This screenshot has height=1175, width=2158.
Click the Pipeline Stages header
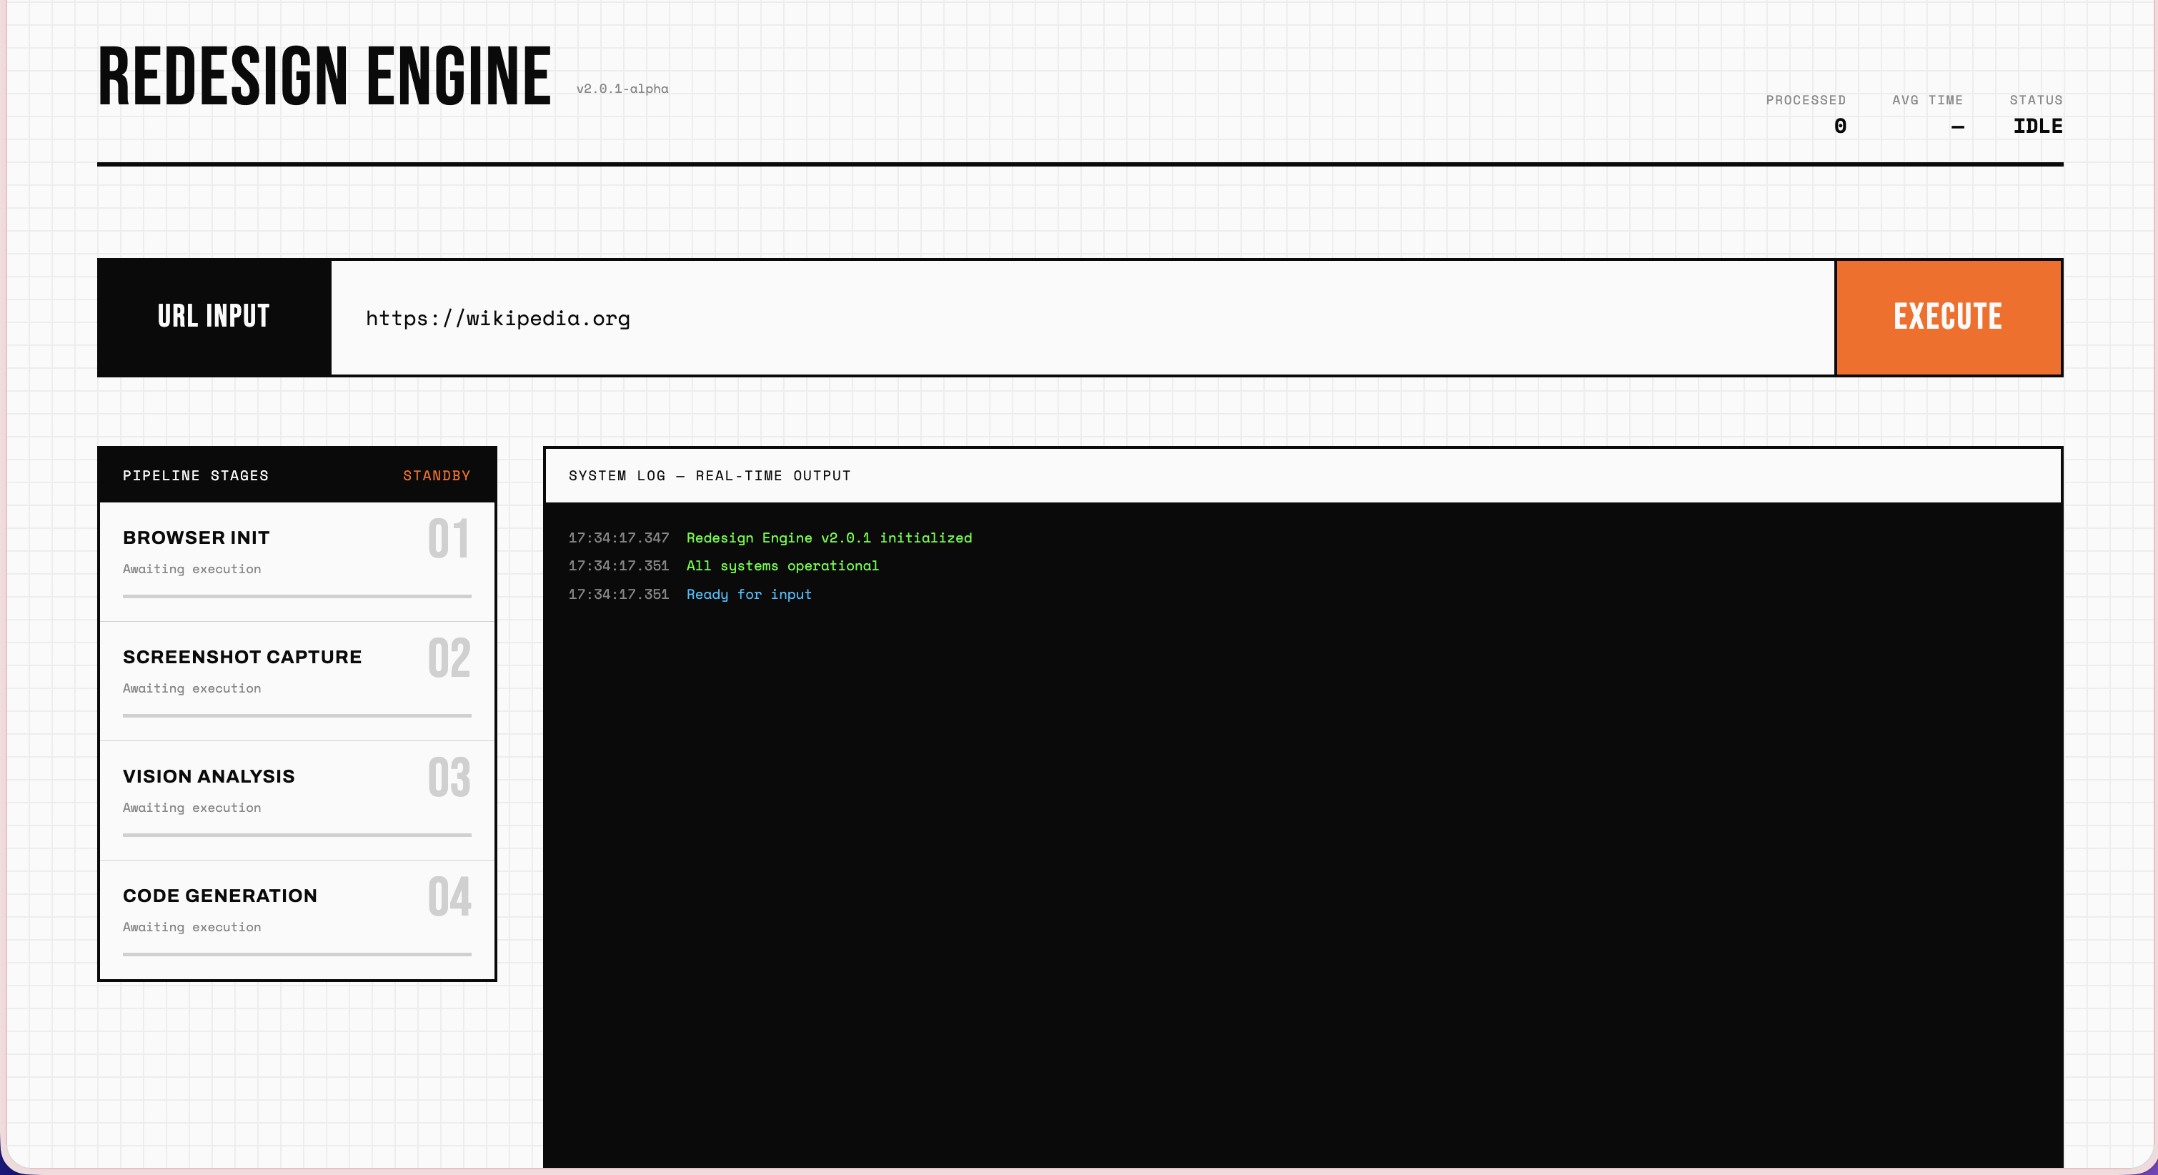(195, 476)
